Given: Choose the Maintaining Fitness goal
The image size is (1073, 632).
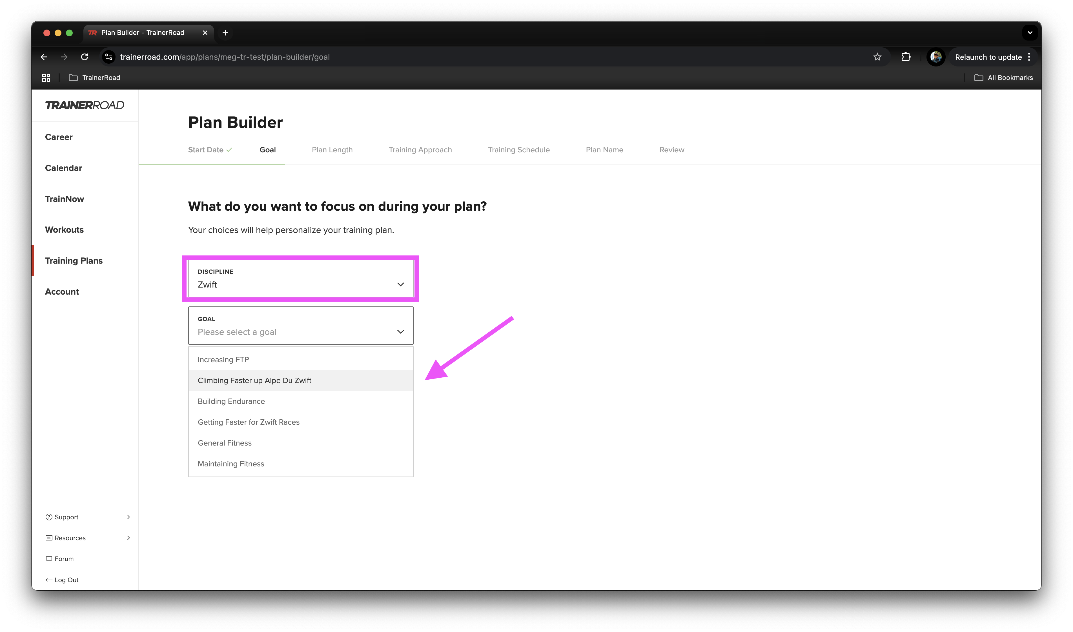Looking at the screenshot, I should (301, 464).
